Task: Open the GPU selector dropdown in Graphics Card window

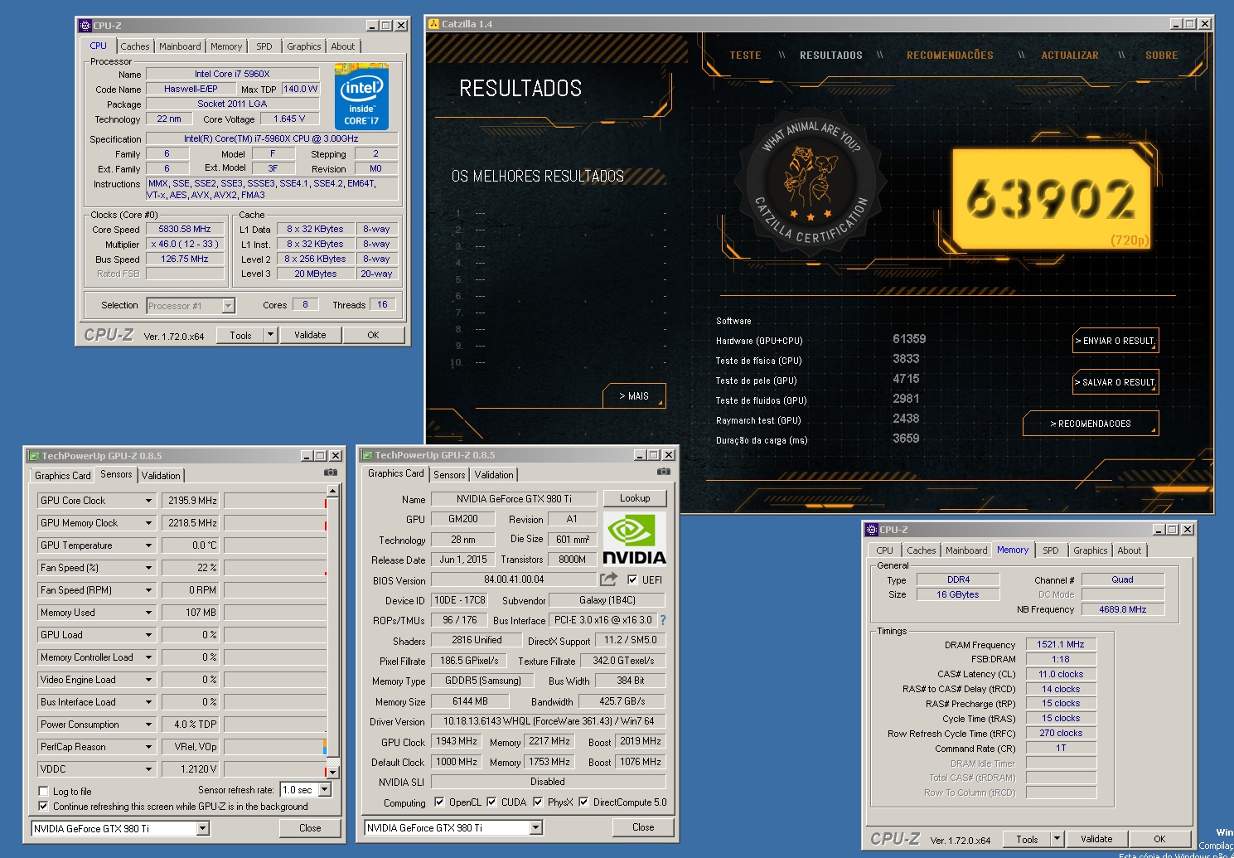Action: coord(535,827)
